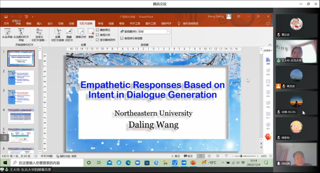320x173 pixels.
Task: Open the File (文件) tab
Action: point(6,24)
